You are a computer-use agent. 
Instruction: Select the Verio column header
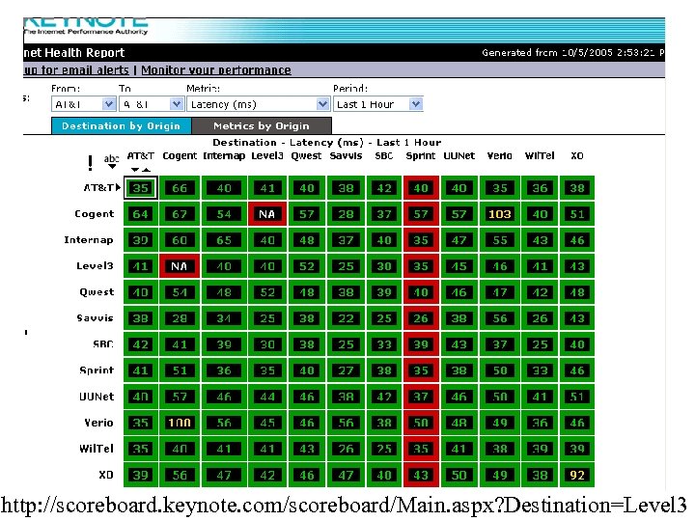coord(500,156)
